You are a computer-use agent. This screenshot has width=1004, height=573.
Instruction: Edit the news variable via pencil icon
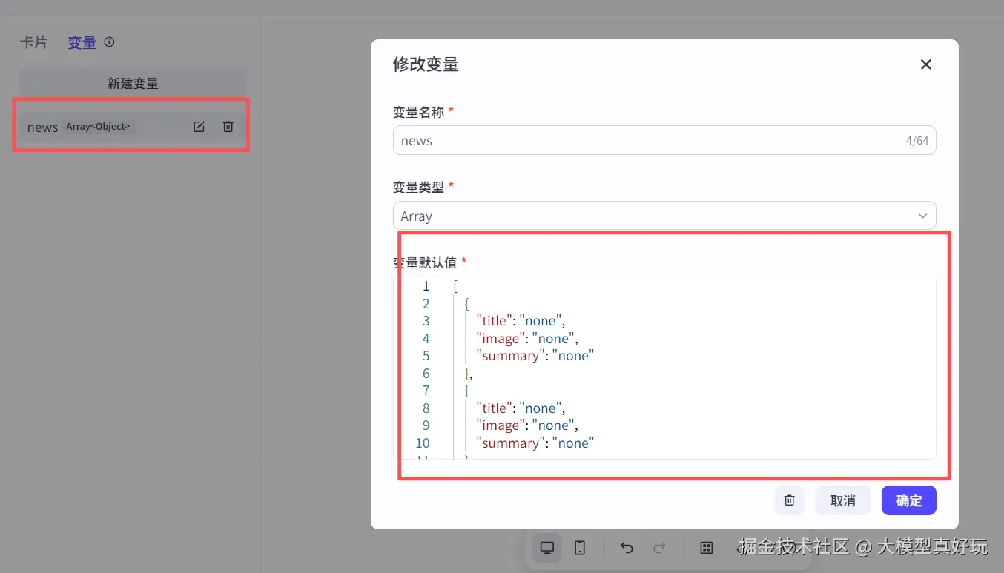click(199, 127)
